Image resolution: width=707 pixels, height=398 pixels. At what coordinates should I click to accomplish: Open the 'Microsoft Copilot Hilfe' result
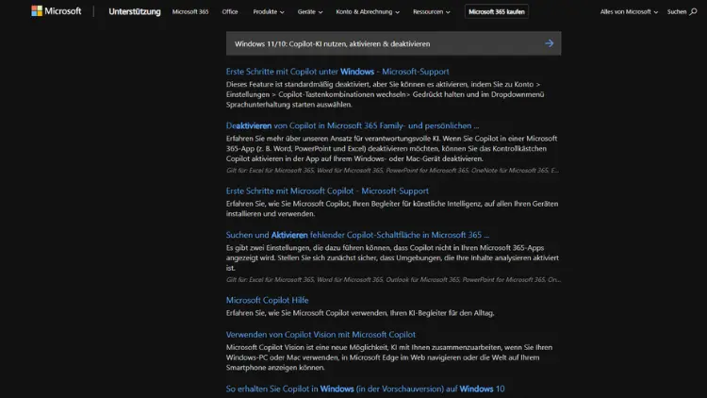click(x=267, y=300)
